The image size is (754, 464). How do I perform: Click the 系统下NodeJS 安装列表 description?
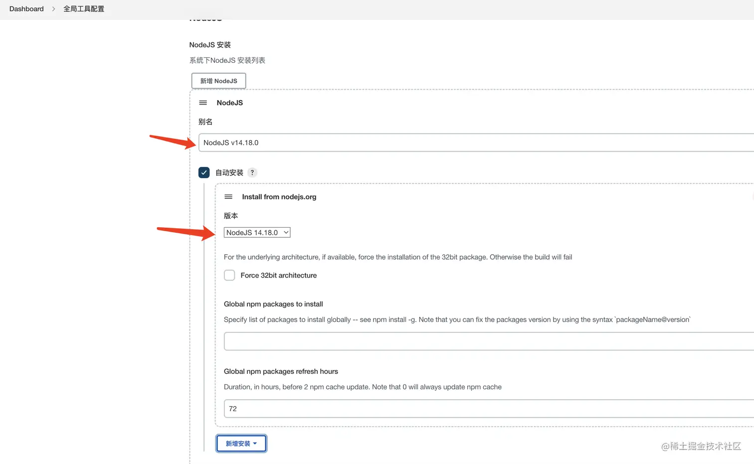point(227,60)
